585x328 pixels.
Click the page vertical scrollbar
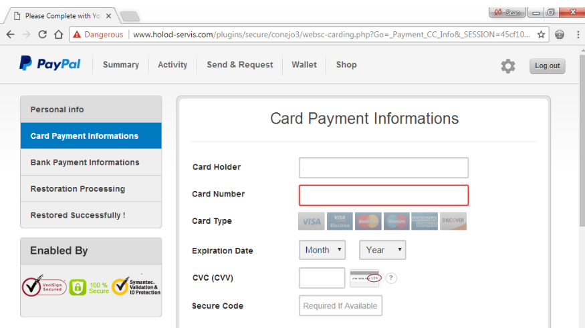582,140
